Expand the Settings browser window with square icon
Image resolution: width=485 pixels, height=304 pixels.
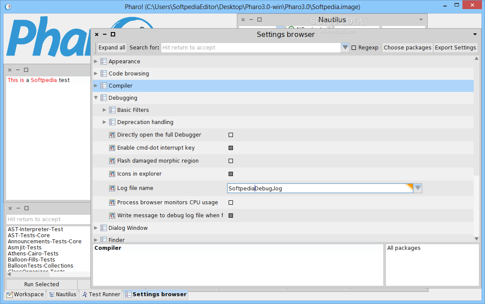(x=113, y=34)
